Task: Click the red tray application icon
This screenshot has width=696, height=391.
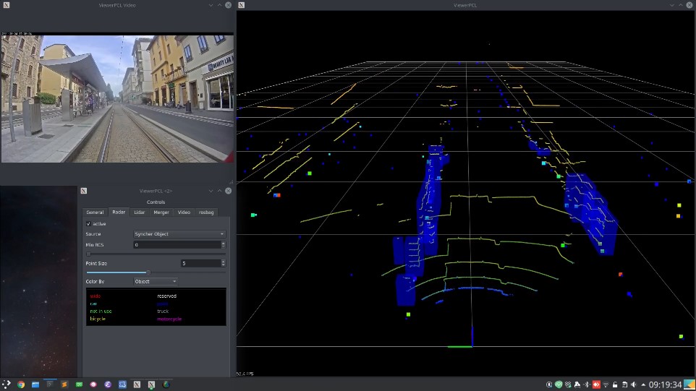Action: tap(596, 384)
